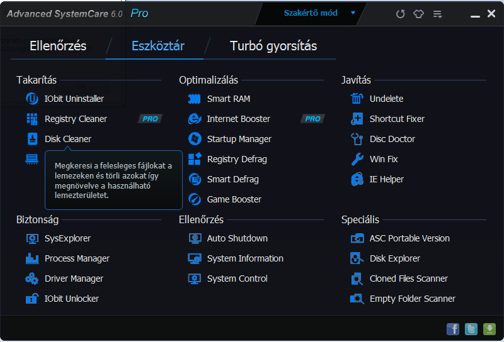Click the Cloned Files Scanner icon
Screen dimensions: 504x342
pos(357,279)
